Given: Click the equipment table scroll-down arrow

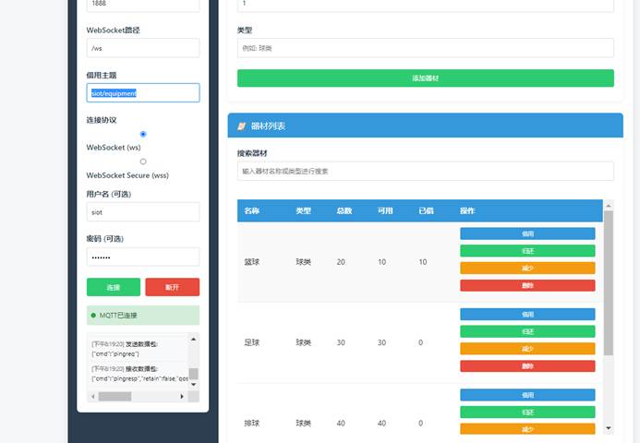Looking at the screenshot, I should point(608,428).
